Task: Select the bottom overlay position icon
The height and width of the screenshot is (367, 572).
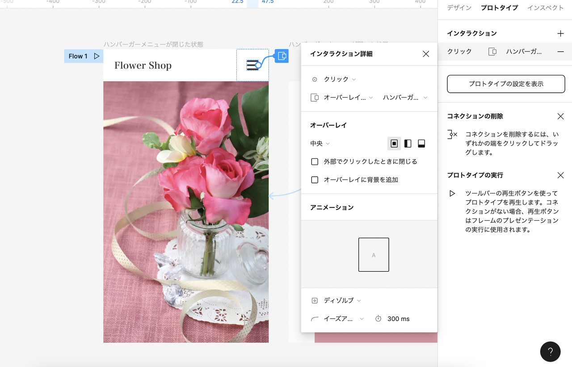Action: (421, 144)
